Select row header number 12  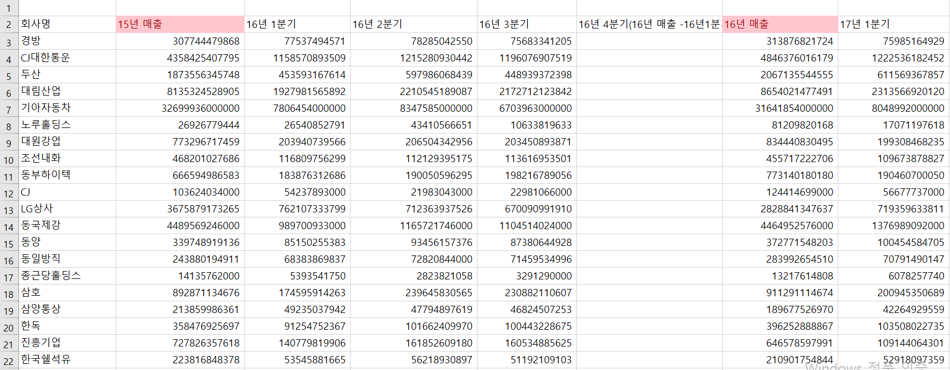[9, 192]
